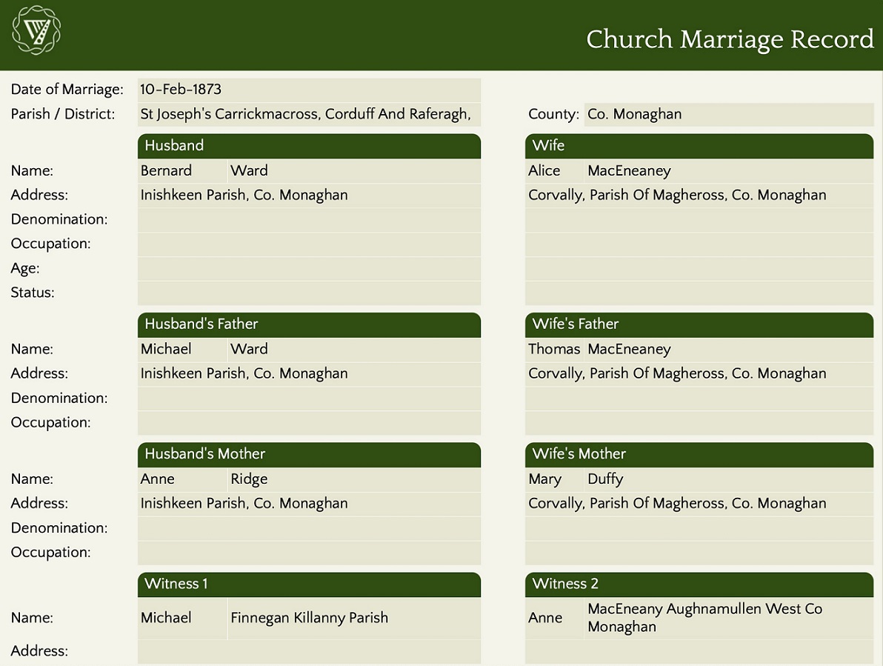Select the County field Co. Monaghan
883x666 pixels.
tap(728, 114)
